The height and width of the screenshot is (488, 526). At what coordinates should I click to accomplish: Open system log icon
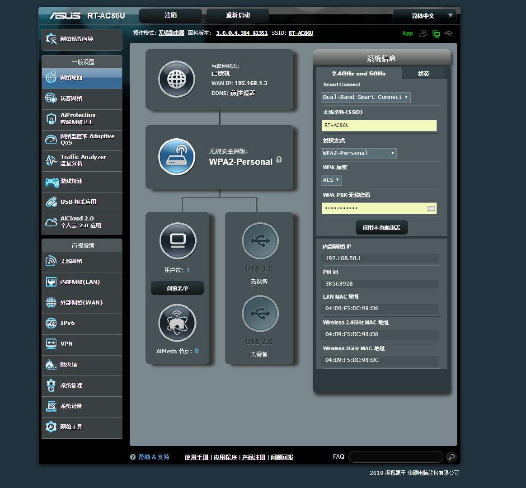[x=51, y=406]
